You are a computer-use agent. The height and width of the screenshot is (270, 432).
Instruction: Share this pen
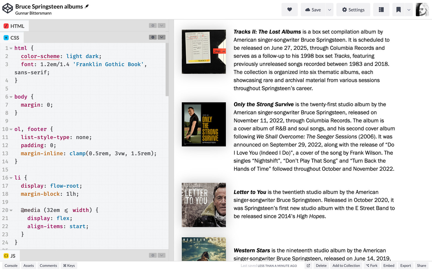pos(421,266)
